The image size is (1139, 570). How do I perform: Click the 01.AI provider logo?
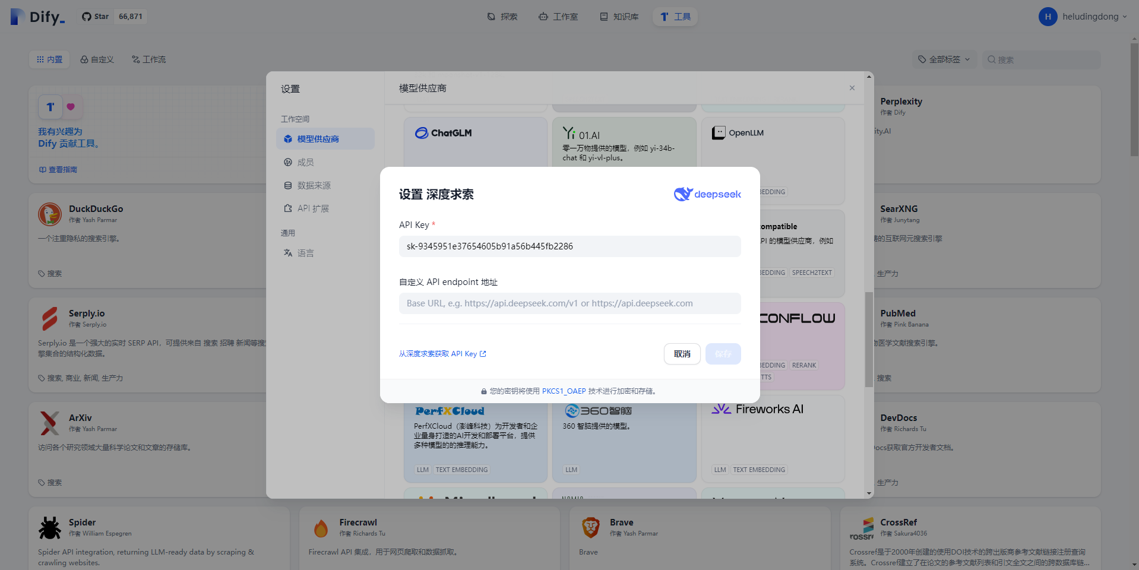point(581,134)
